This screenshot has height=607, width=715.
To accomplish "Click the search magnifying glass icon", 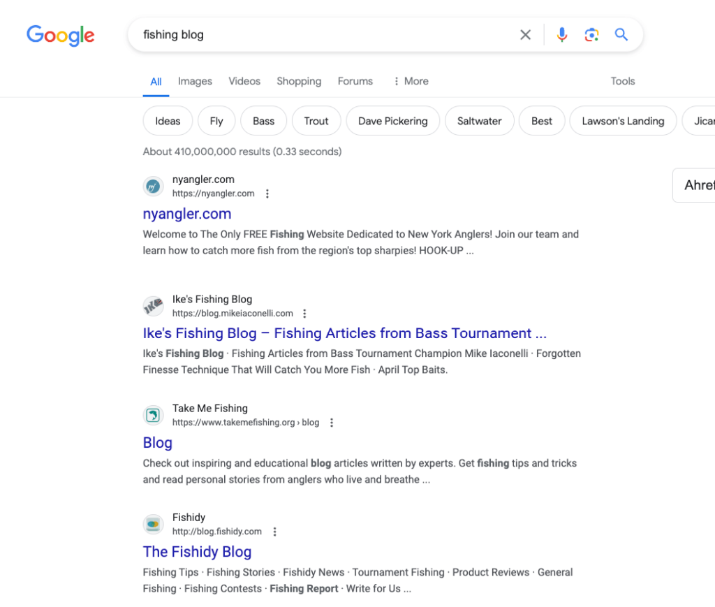I will 621,34.
